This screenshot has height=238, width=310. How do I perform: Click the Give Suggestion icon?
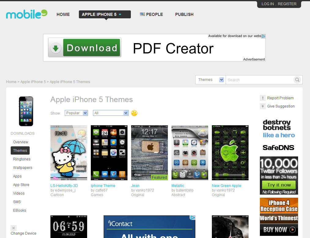point(263,106)
